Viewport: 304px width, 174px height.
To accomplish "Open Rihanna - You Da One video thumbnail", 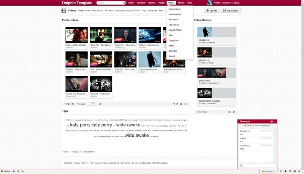I will pyautogui.click(x=101, y=84).
